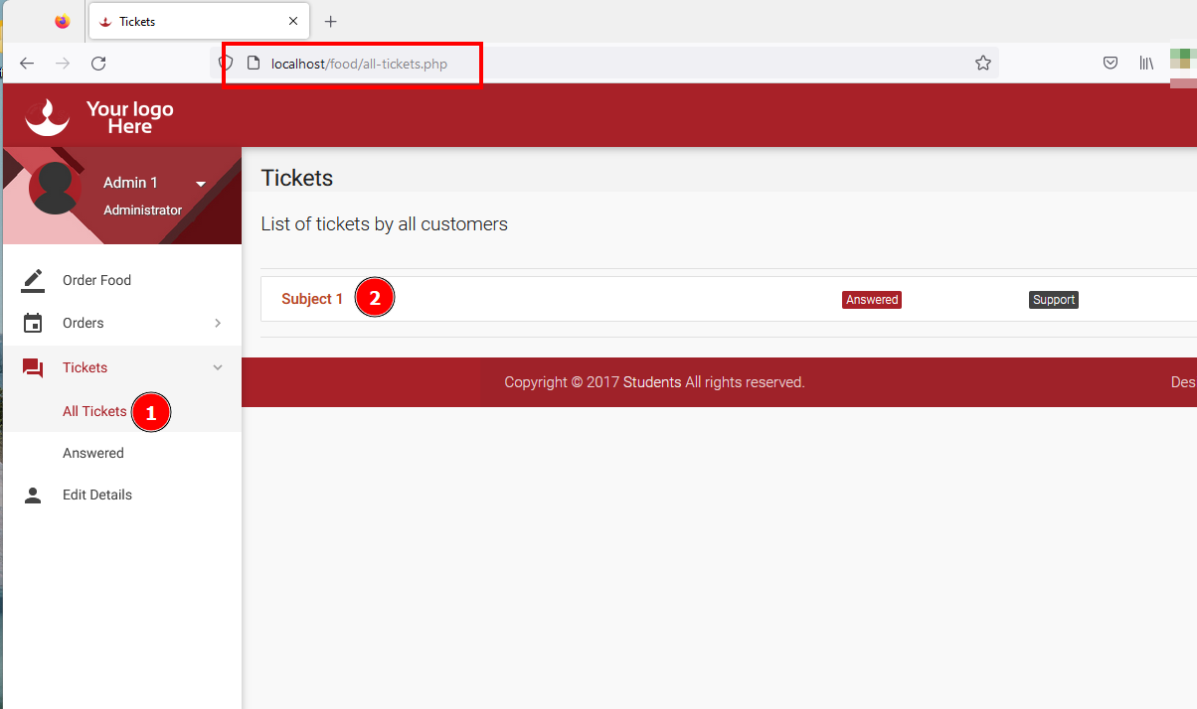Open the Subject 1 ticket link
Image resolution: width=1197 pixels, height=709 pixels.
[x=312, y=299]
